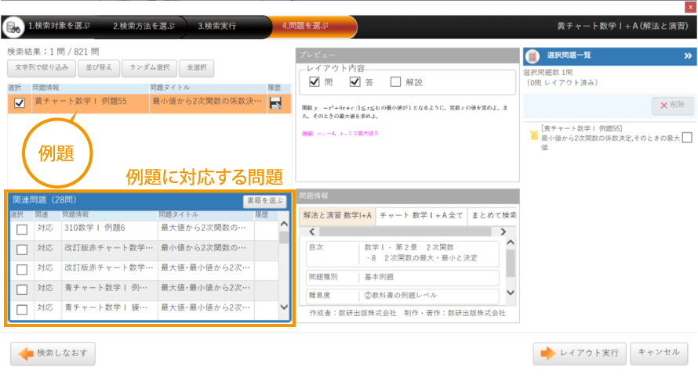Screen dimensions: 698x381
Task: Click ②教科書の例題レベル difficulty value
Action: [x=400, y=295]
